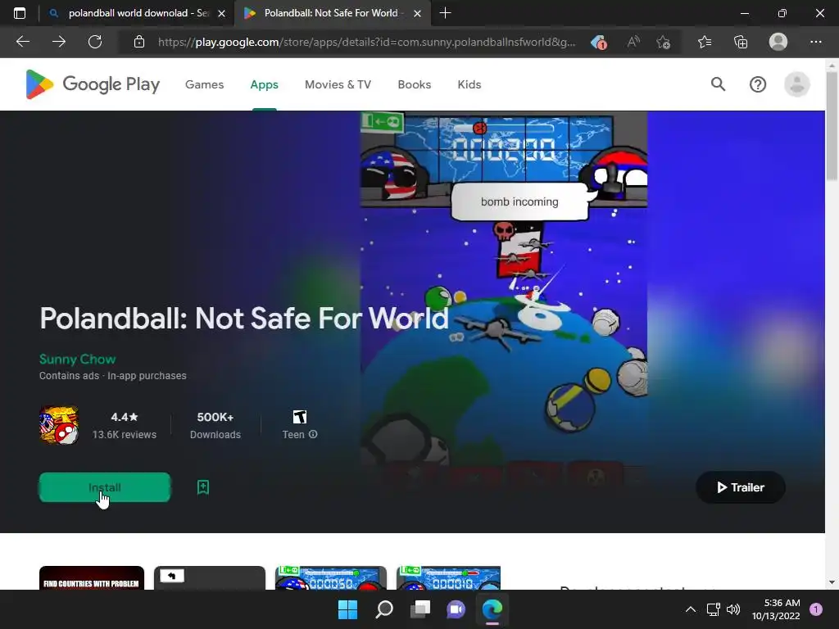Open Edge Settings and more menu
The height and width of the screenshot is (629, 839).
coord(815,42)
